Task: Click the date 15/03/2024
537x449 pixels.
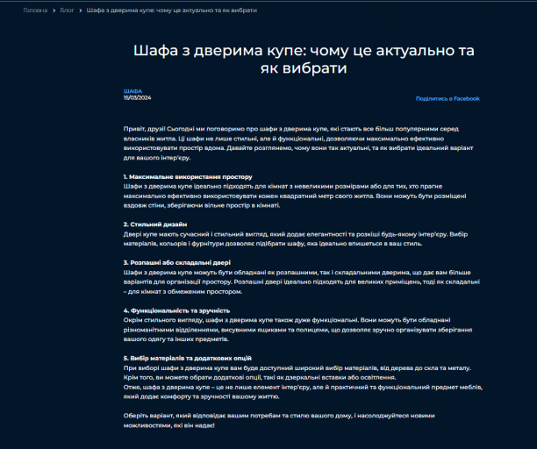Action: (x=137, y=97)
